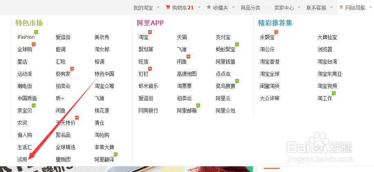Image resolution: width=374 pixels, height=172 pixels.
Task: Open the 腔调 link
Action: (x=60, y=50)
